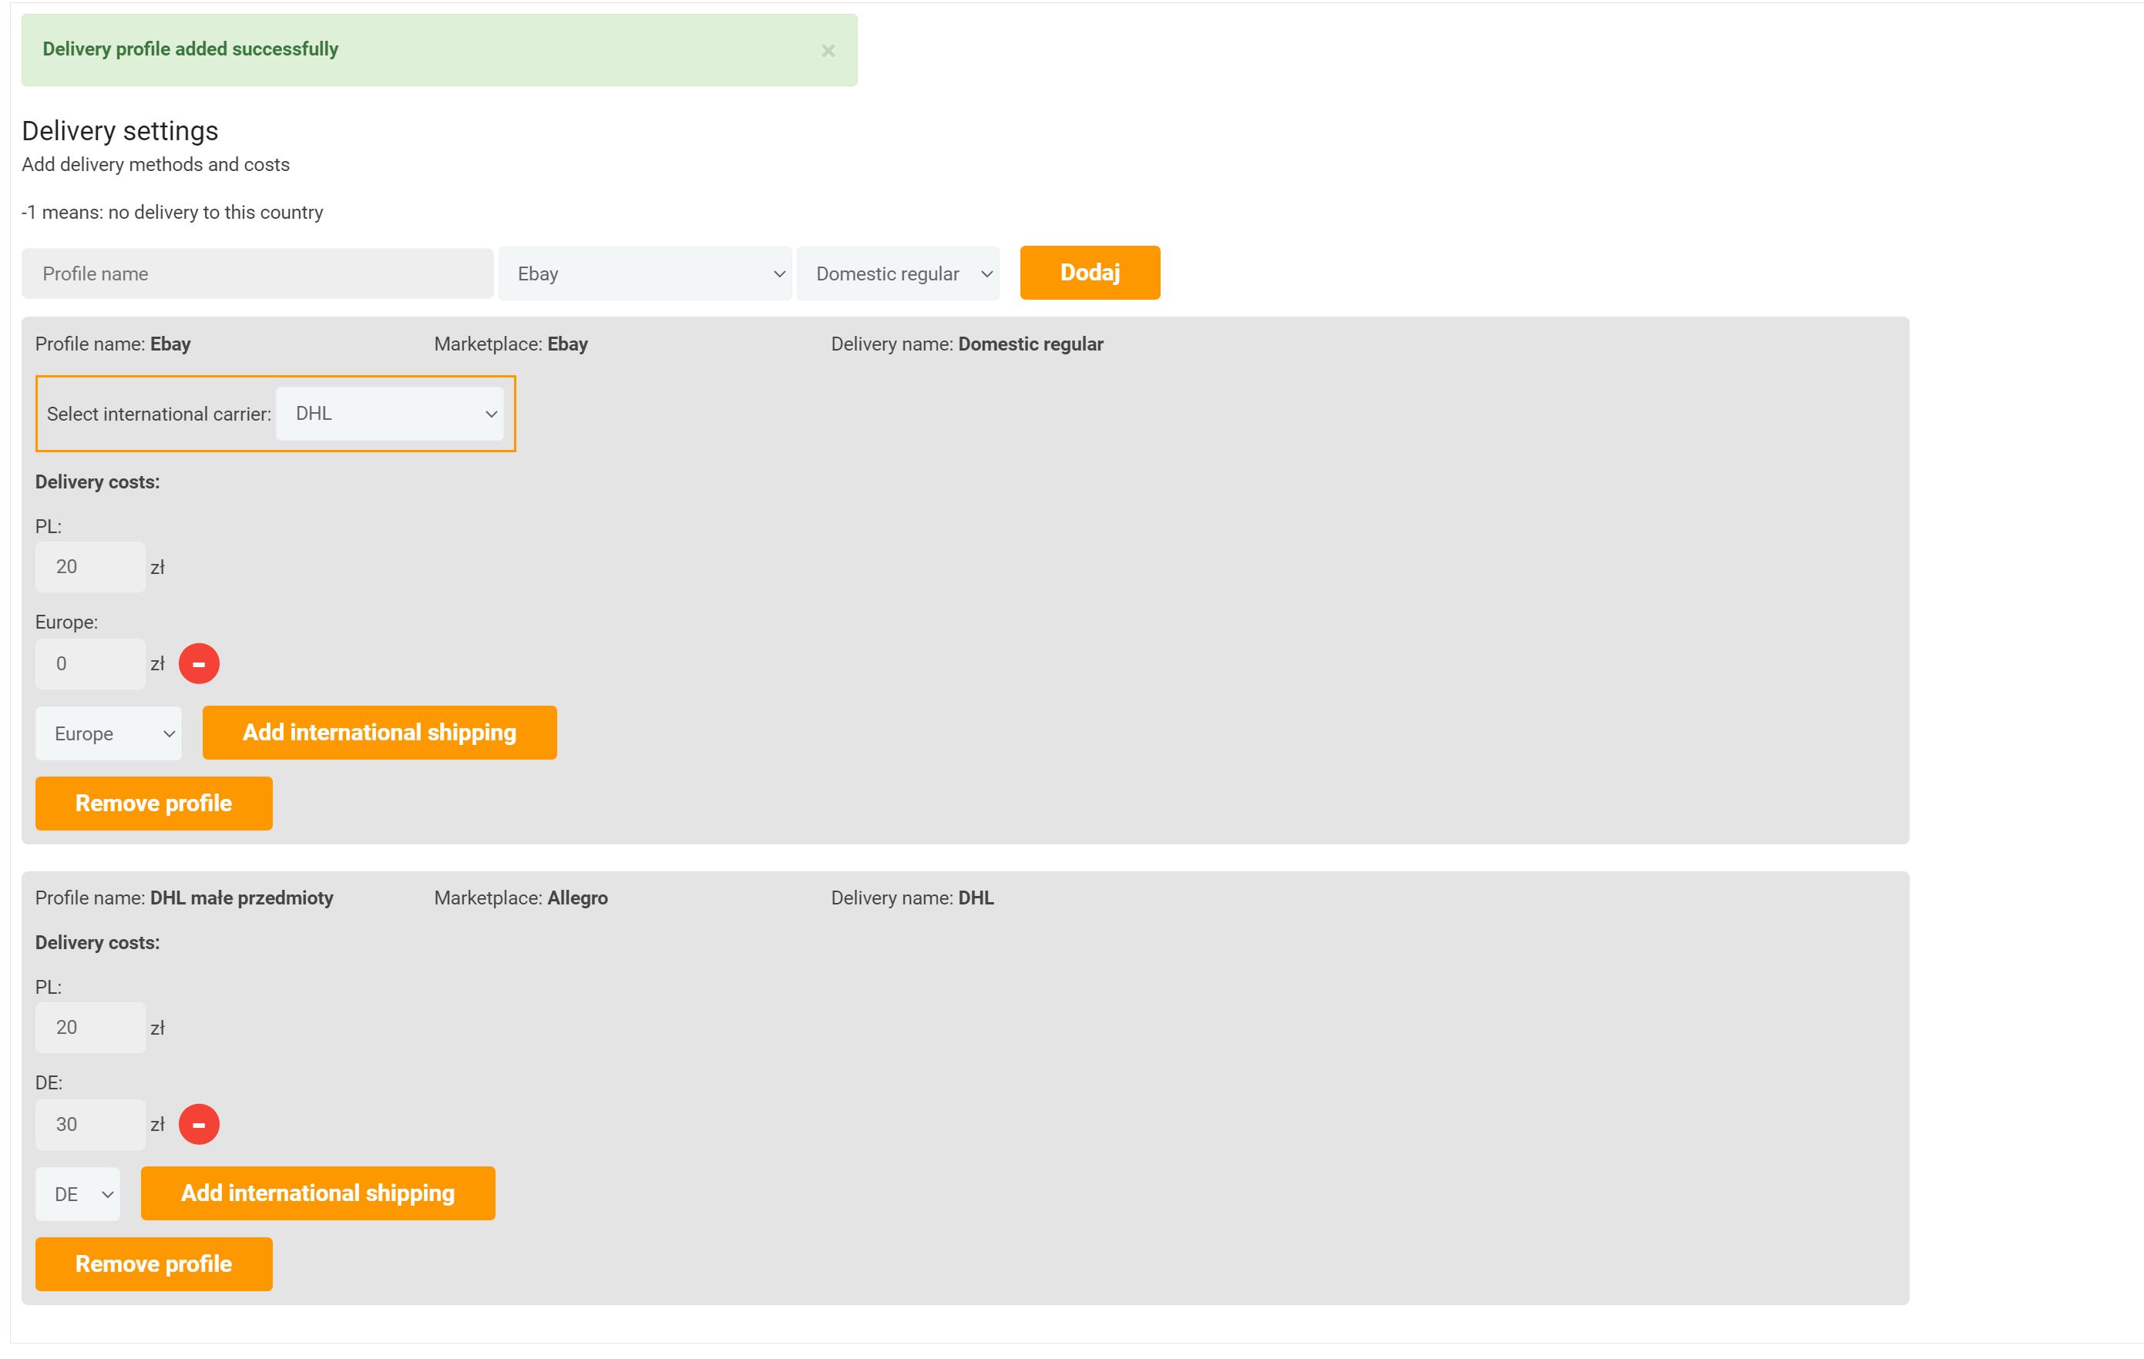This screenshot has height=1359, width=2144.
Task: Open the Ebay marketplace dropdown
Action: click(x=644, y=274)
